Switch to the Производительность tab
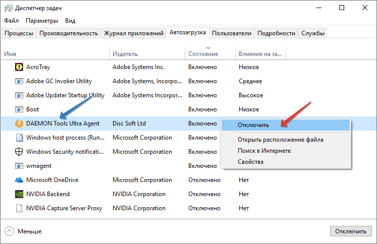377x244 pixels. (69, 33)
